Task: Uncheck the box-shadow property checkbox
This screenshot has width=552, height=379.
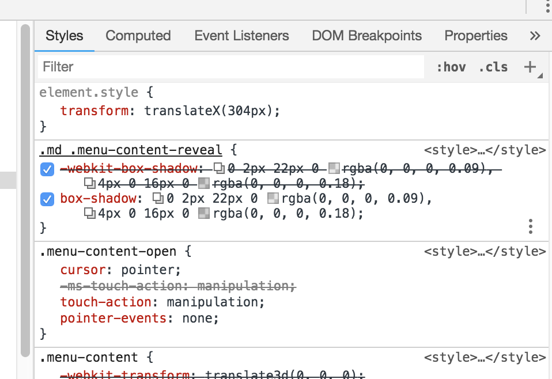Action: pyautogui.click(x=47, y=198)
